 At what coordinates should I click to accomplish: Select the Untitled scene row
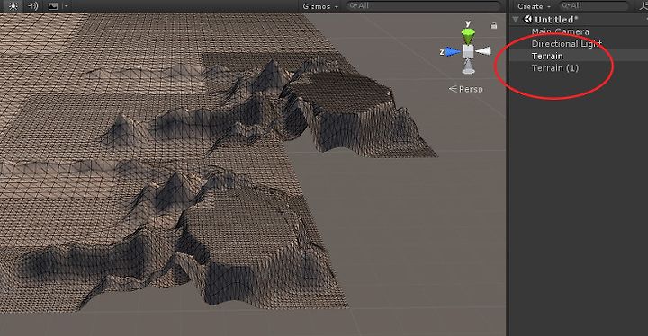pos(579,20)
